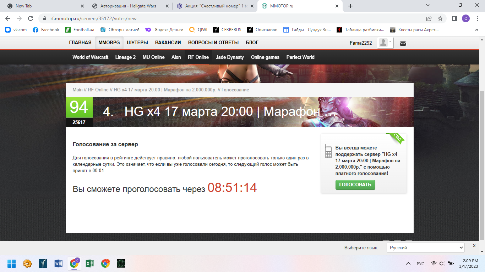Open ГЛАВНАЯ in site navigation
485x272 pixels.
click(80, 42)
